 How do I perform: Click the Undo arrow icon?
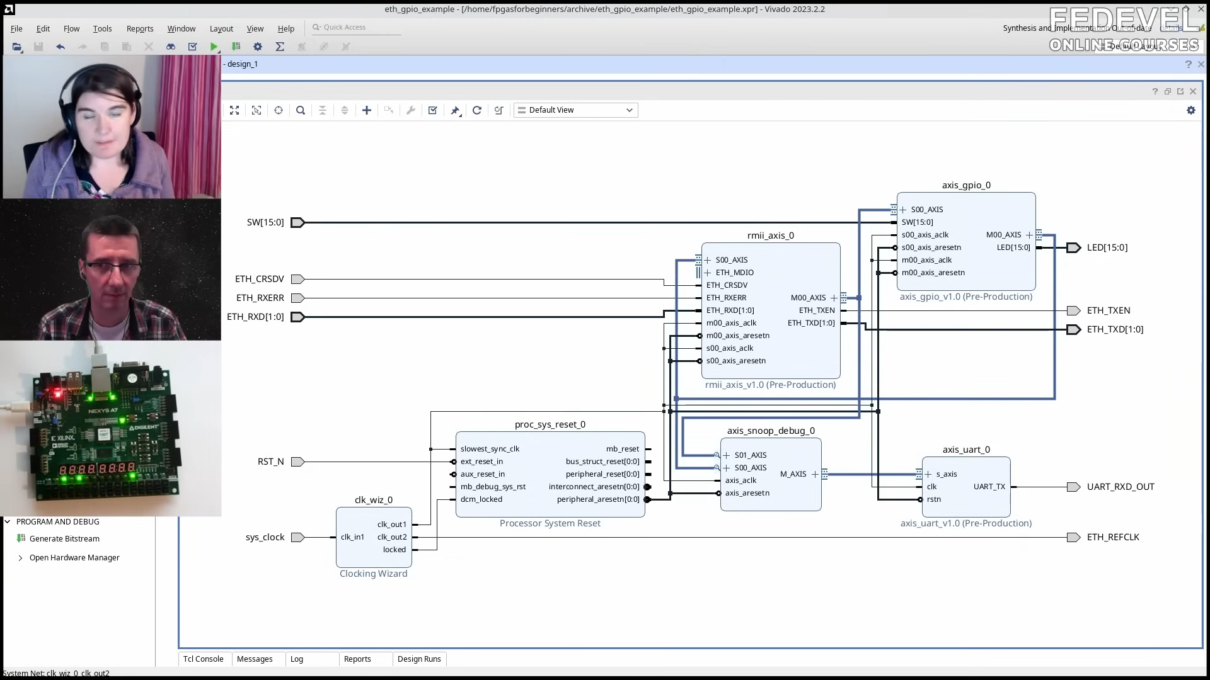(60, 47)
